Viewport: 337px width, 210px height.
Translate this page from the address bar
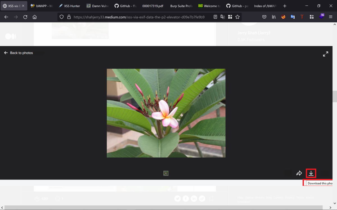click(223, 17)
